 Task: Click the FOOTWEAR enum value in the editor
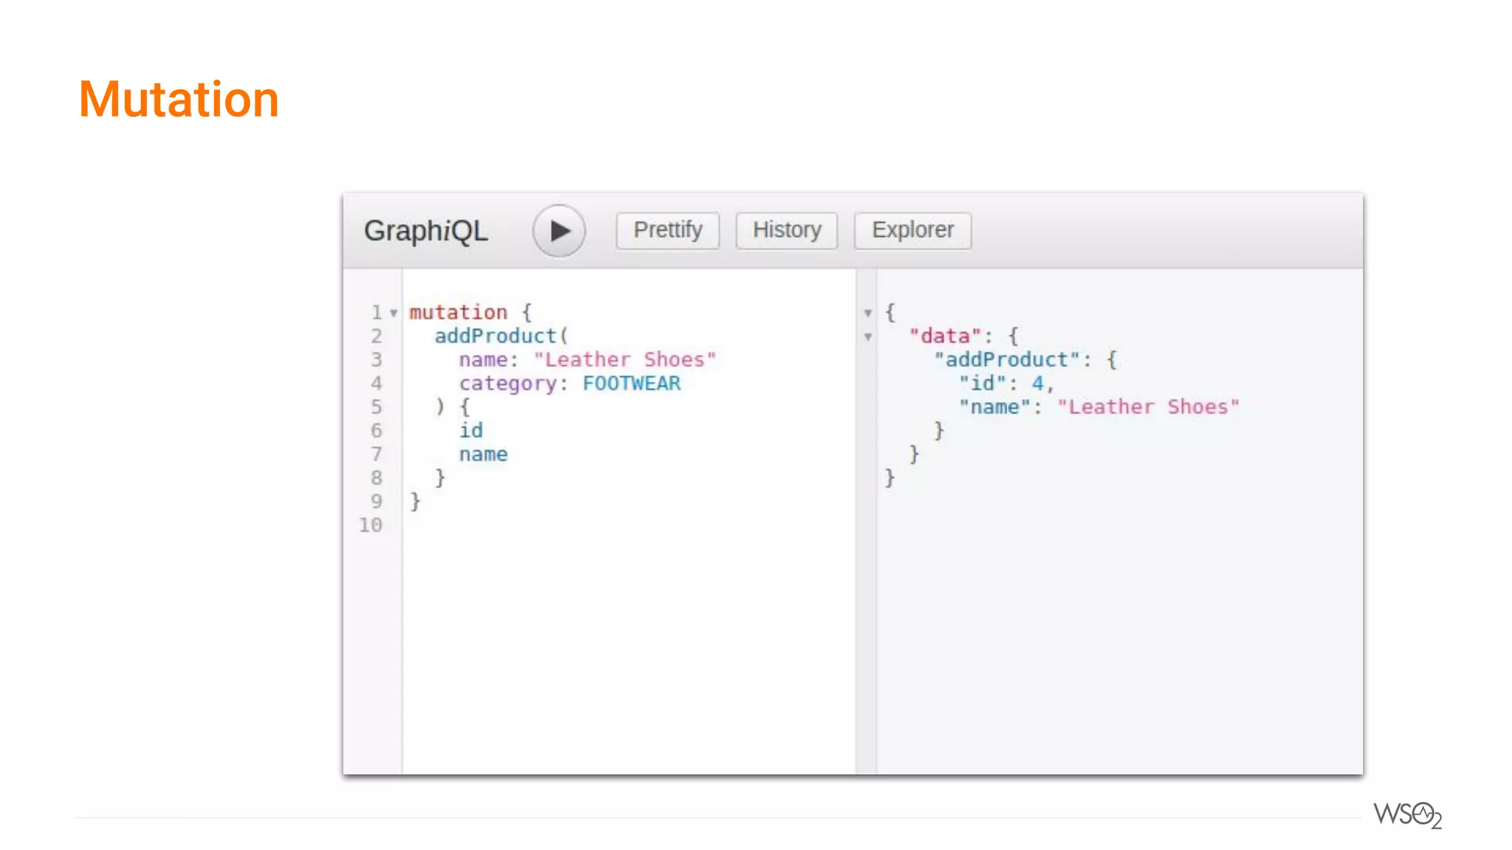(631, 383)
